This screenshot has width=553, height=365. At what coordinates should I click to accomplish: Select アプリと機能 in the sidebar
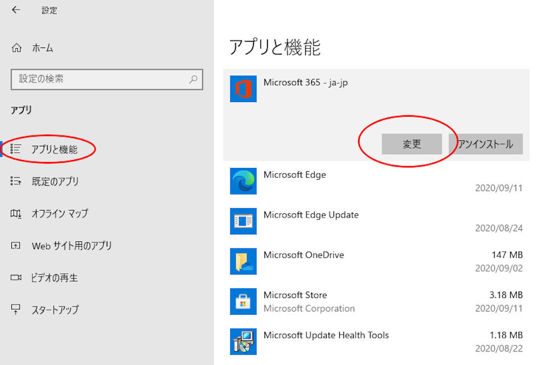click(x=54, y=150)
